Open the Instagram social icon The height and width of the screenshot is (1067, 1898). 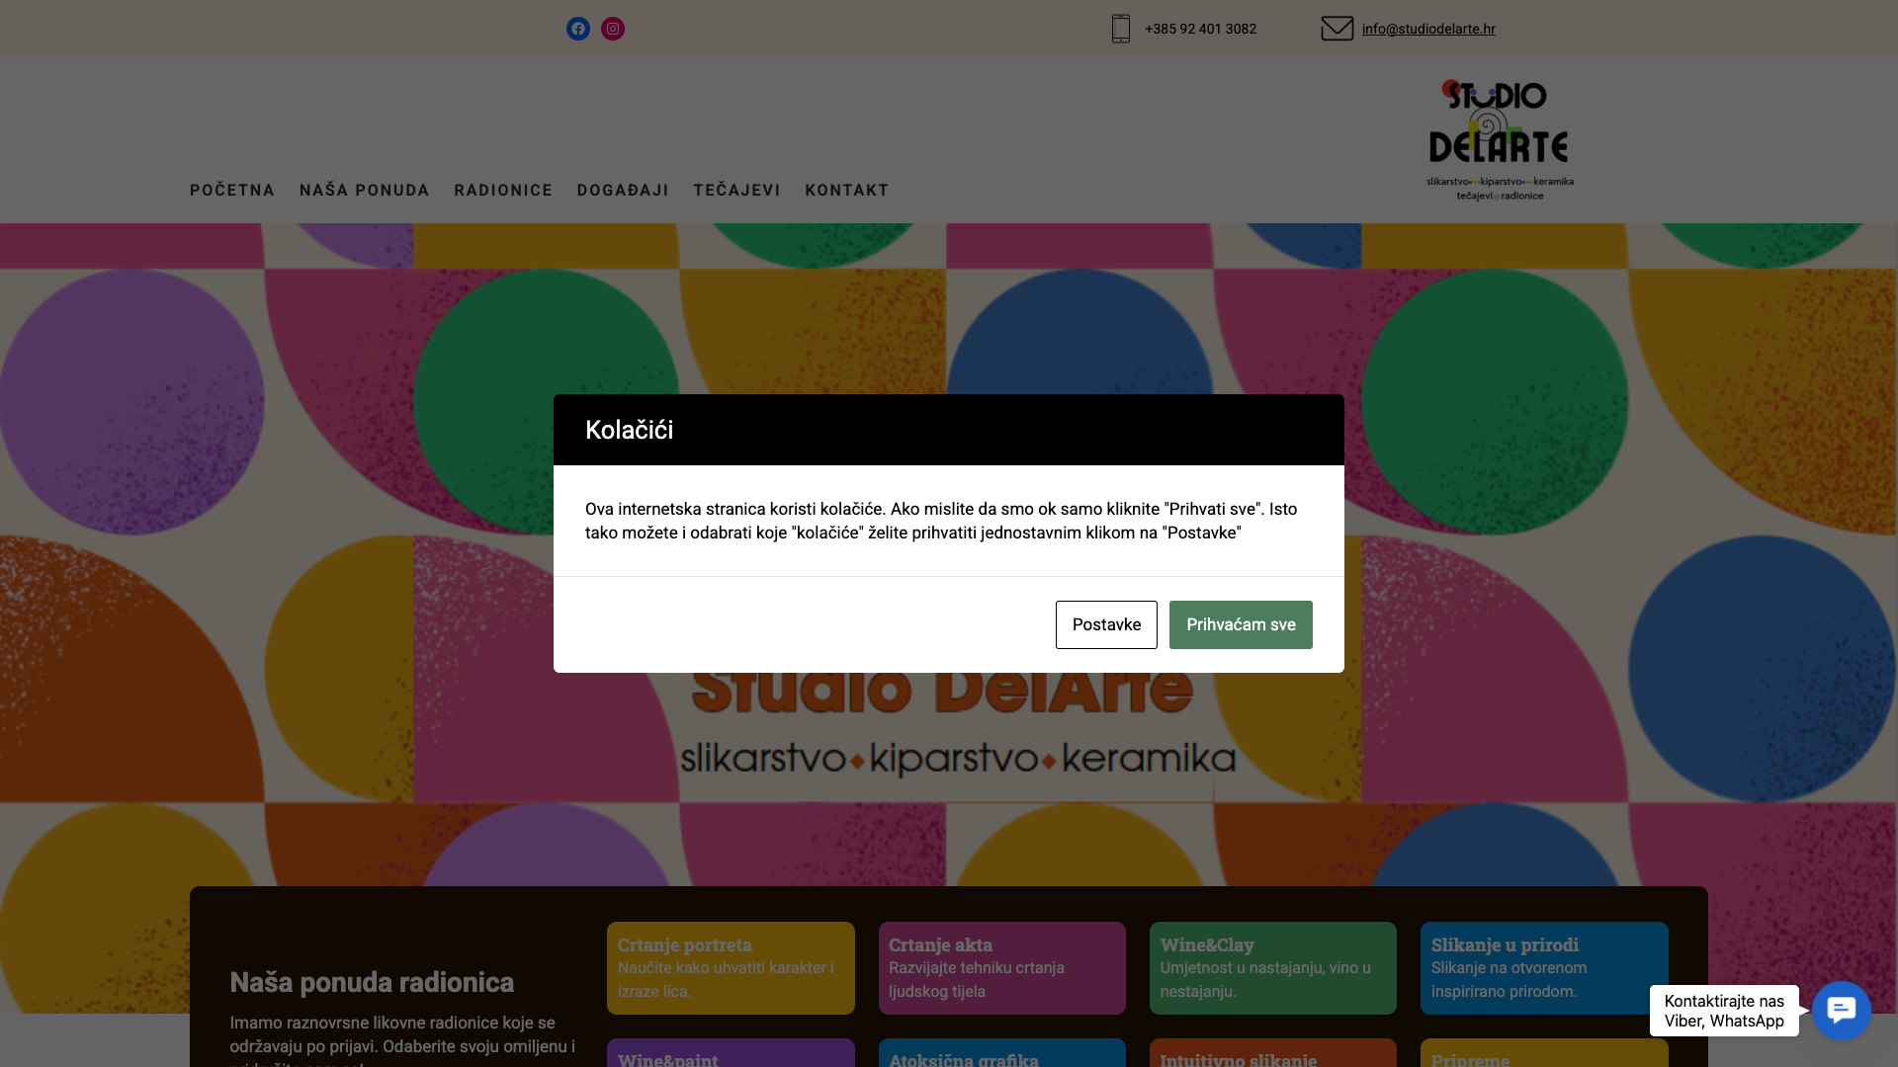tap(613, 29)
